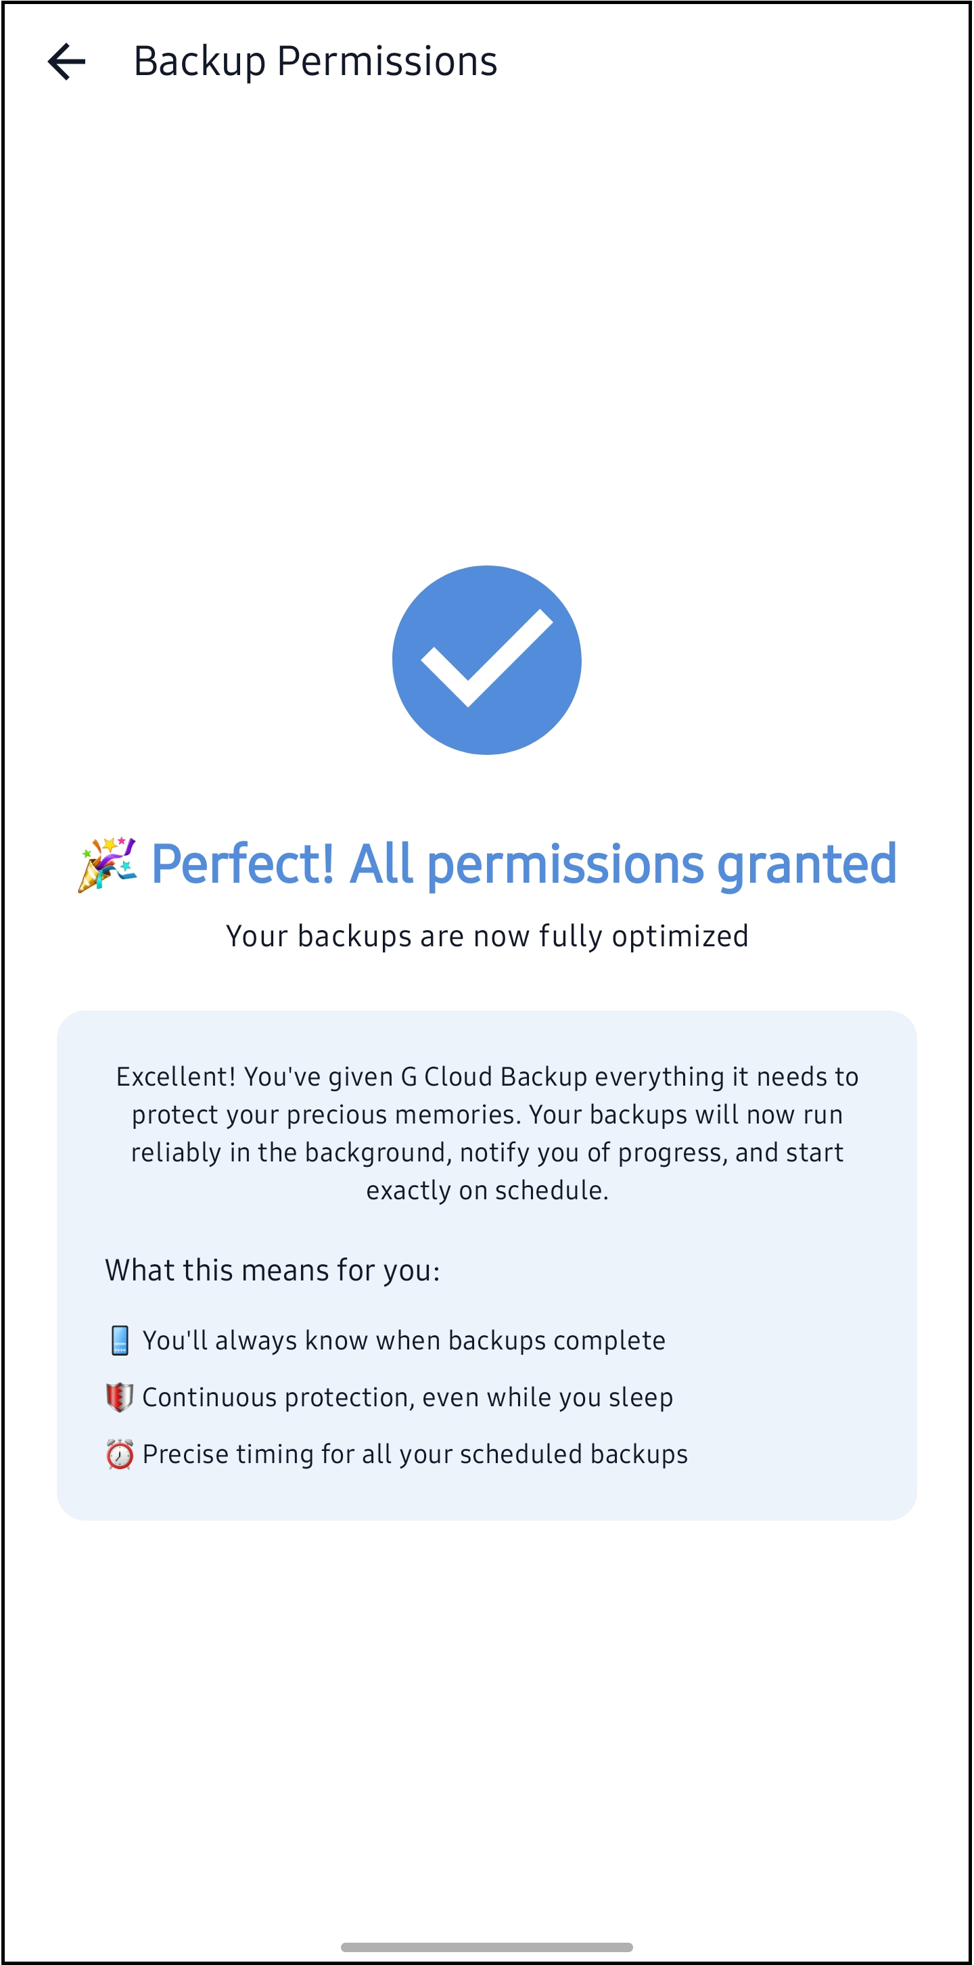Tap the shield emoji icon
974x1965 pixels.
120,1397
